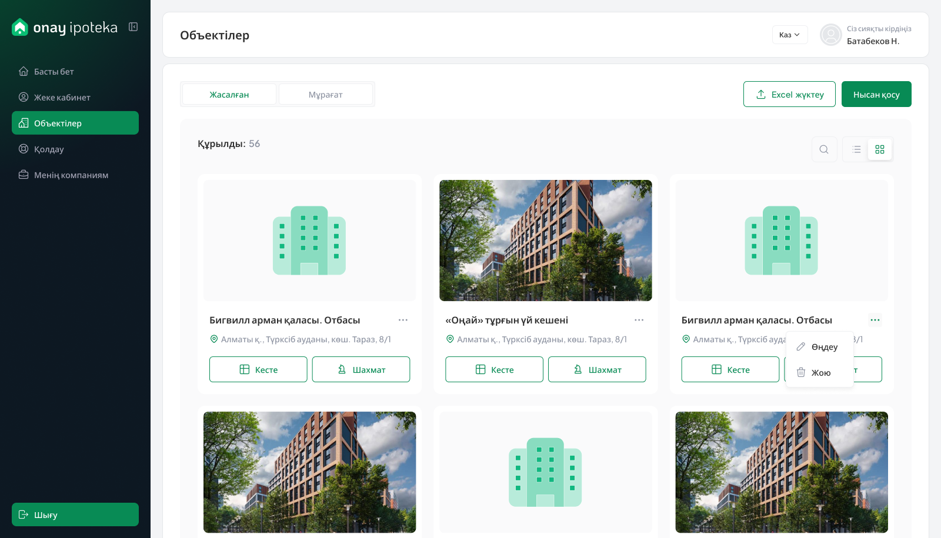The image size is (941, 538).
Task: Click the Нысан қосу button
Action: click(x=876, y=94)
